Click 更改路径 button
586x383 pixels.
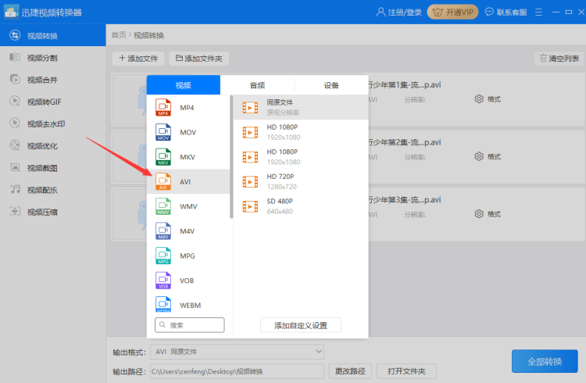pos(350,371)
